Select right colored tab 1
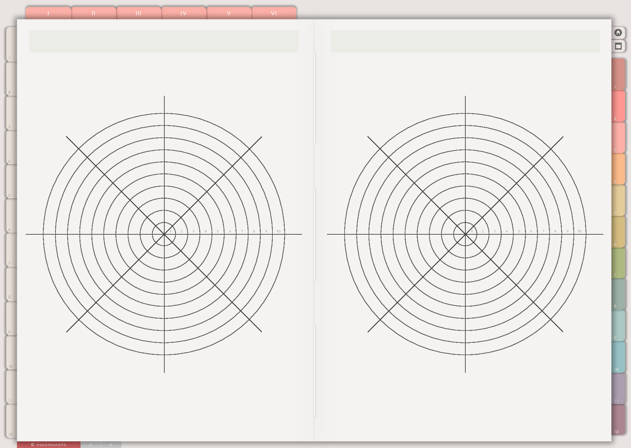This screenshot has height=448, width=631. pyautogui.click(x=618, y=74)
